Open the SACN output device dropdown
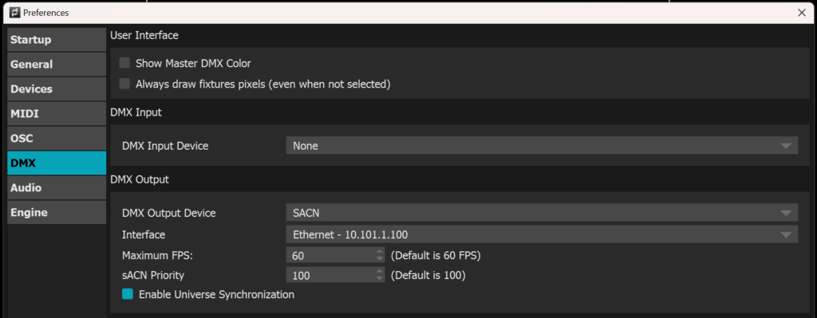817x318 pixels. pos(542,212)
